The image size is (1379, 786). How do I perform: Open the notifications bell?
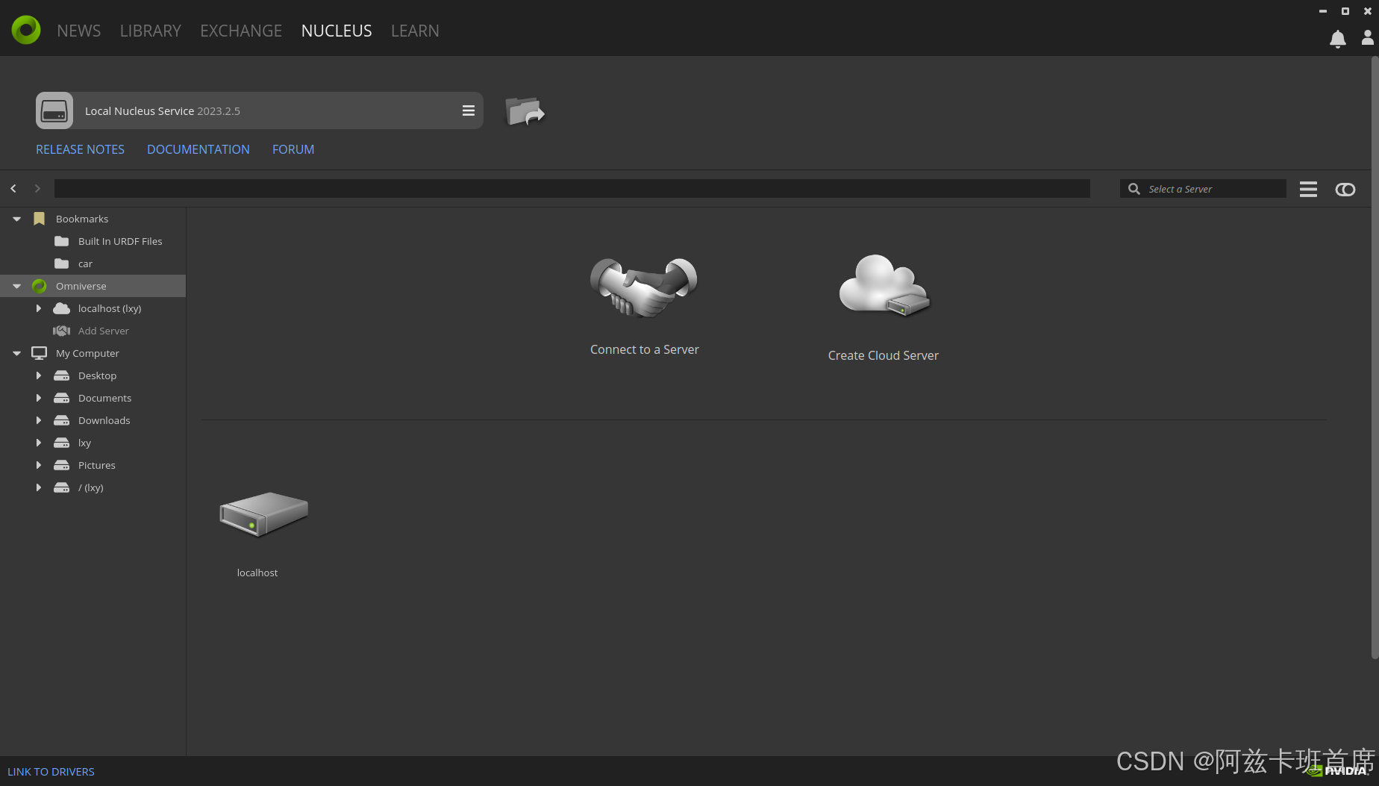[1337, 39]
